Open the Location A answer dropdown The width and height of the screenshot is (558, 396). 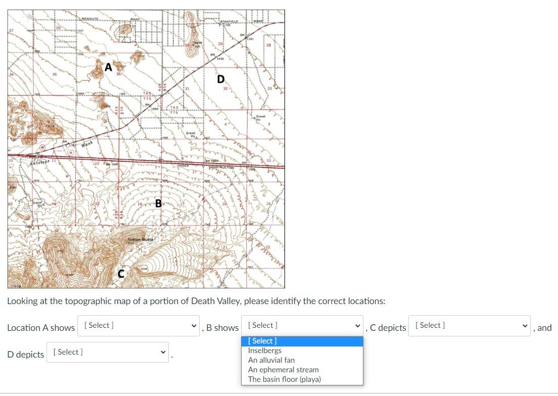coord(138,326)
